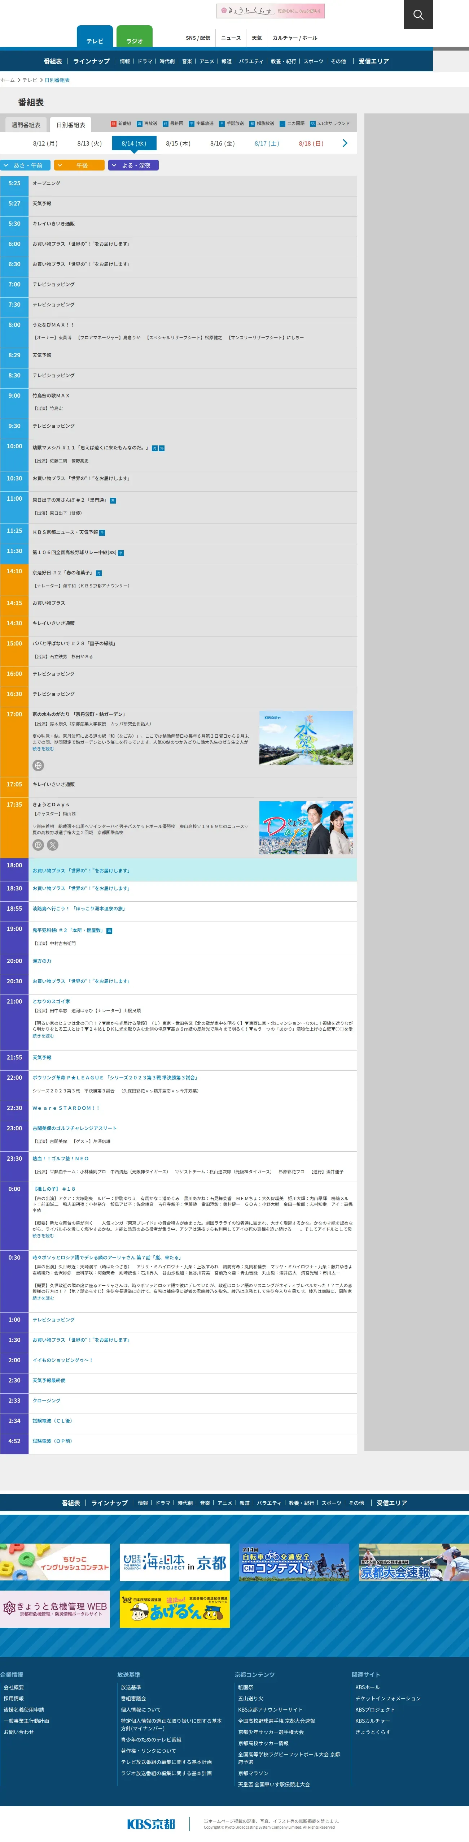Screen dimensions: 469x1842
Task: Select the 8/18 (日) date tab
Action: [x=311, y=144]
